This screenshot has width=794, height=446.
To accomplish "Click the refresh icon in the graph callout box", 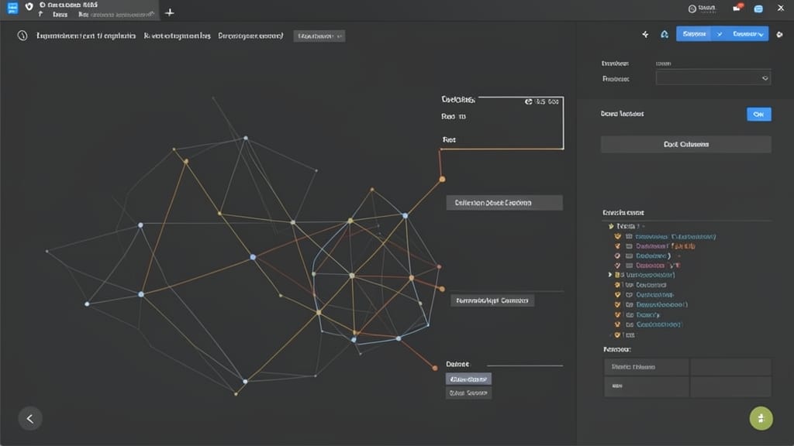I will (x=529, y=101).
